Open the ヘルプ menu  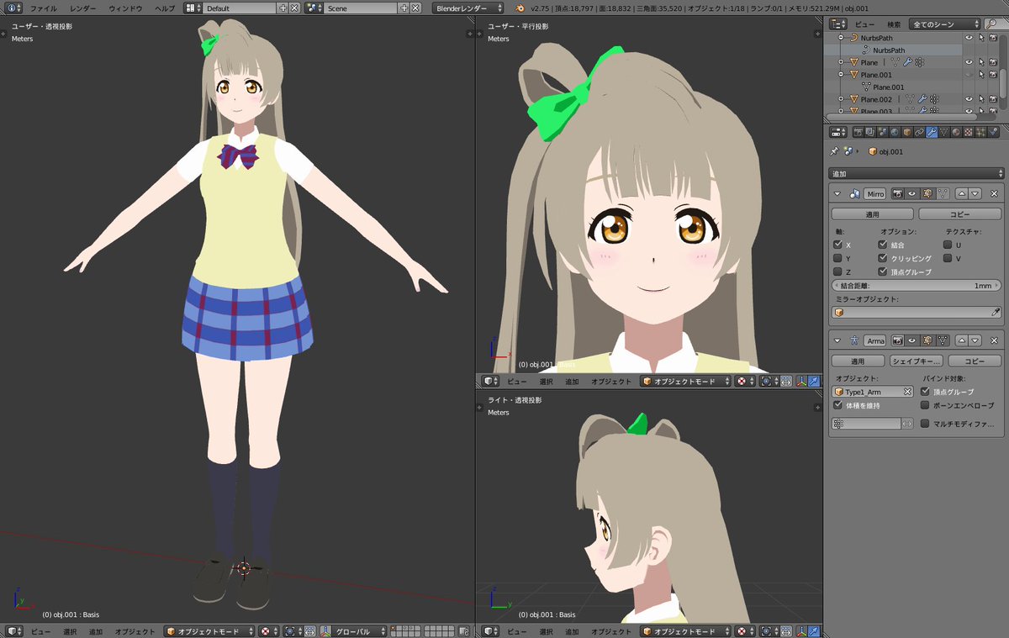click(x=164, y=8)
